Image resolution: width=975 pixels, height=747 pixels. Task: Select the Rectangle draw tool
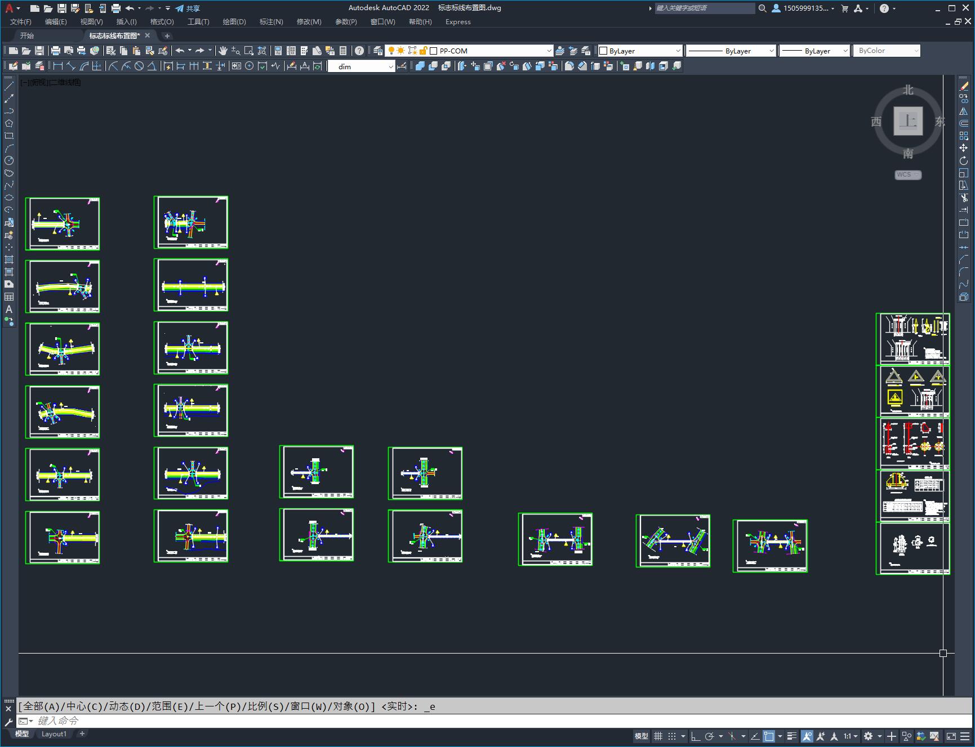(9, 136)
